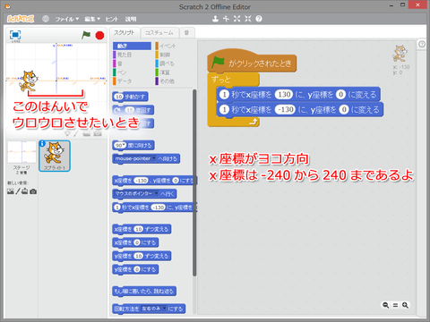The height and width of the screenshot is (322, 430).
Task: Reset scripts area zoom with equals icon
Action: coord(395,305)
